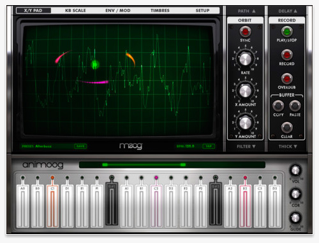Tap the green dot on X/Y pad

tap(95, 64)
